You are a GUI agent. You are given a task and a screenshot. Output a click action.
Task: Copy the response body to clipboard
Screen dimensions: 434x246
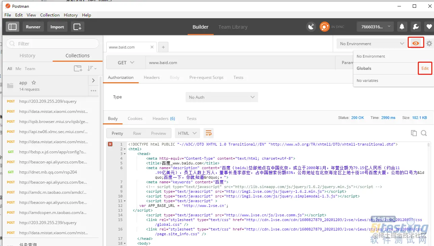pyautogui.click(x=414, y=133)
